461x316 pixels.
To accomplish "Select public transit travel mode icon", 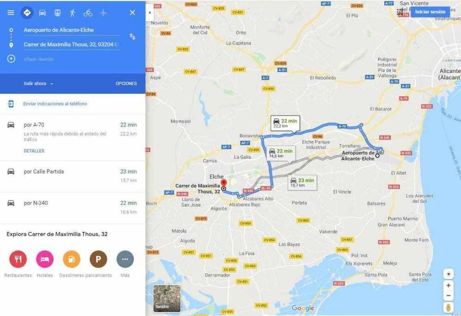I will click(x=58, y=12).
